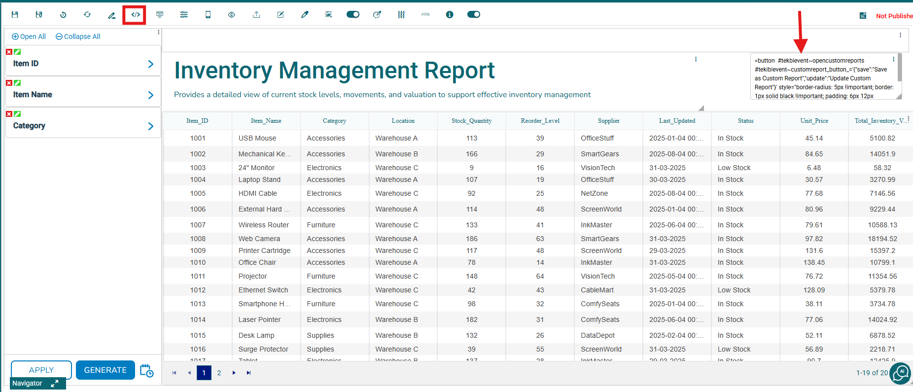Open the AI assistant chat icon

click(901, 373)
